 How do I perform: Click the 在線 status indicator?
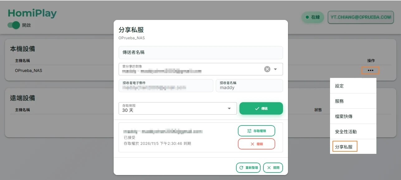click(x=313, y=17)
